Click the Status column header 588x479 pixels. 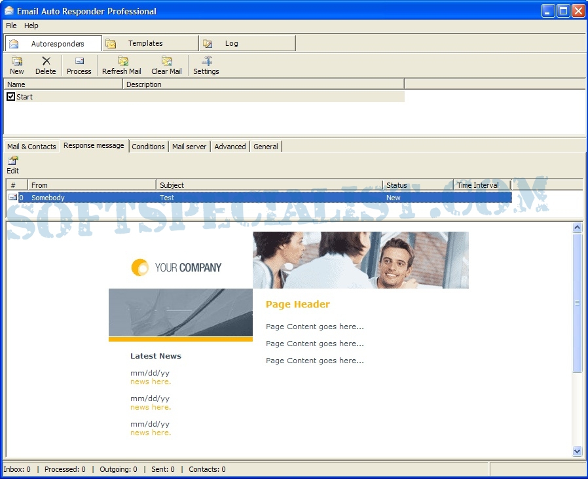point(417,185)
